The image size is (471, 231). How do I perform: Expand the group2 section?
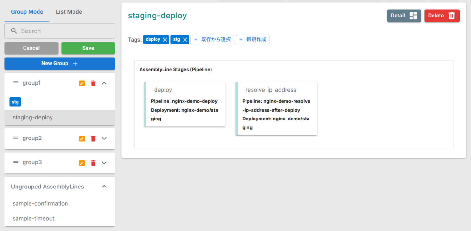104,138
